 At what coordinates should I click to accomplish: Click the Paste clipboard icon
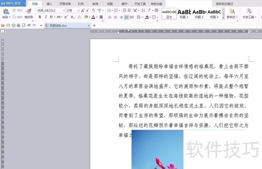click(6, 11)
